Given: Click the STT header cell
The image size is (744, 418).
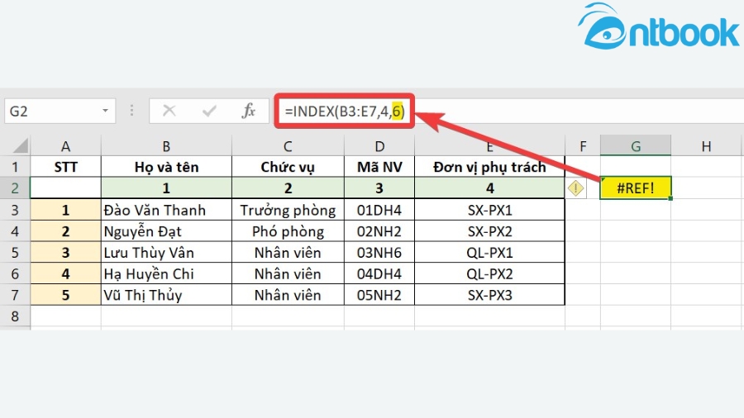Looking at the screenshot, I should click(x=65, y=167).
